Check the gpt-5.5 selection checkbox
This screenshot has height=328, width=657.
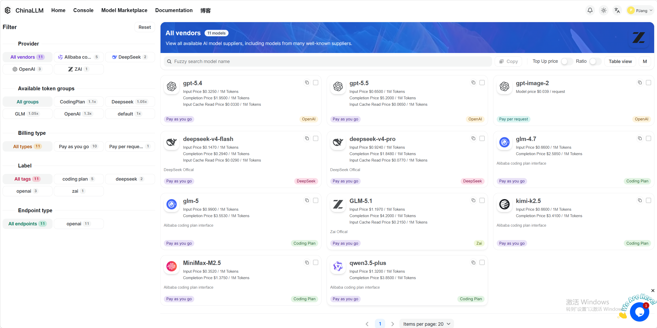(482, 83)
